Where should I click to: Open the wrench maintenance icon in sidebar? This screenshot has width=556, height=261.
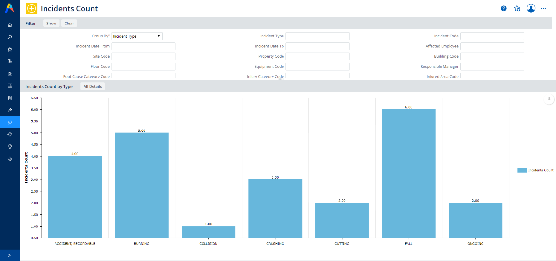[x=10, y=110]
